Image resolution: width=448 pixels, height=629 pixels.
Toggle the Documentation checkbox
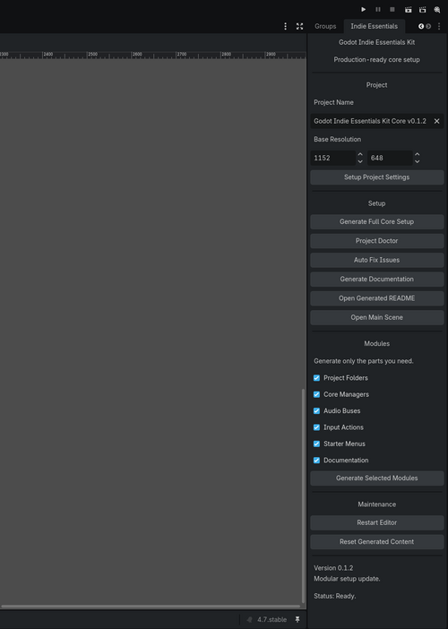coord(316,461)
